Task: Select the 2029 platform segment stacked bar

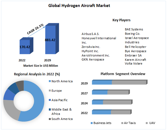Action: (x=119, y=83)
